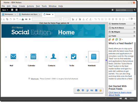Click the learn more about feeds link
138x102 pixels.
coord(120,94)
